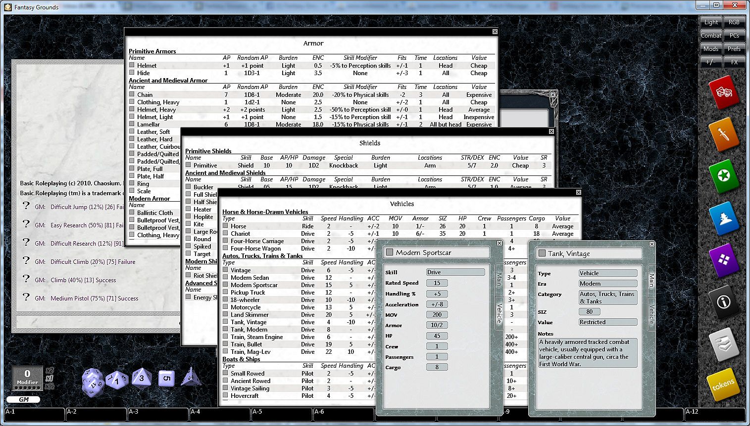
Task: Open the Combat tracker button
Action: click(x=711, y=36)
